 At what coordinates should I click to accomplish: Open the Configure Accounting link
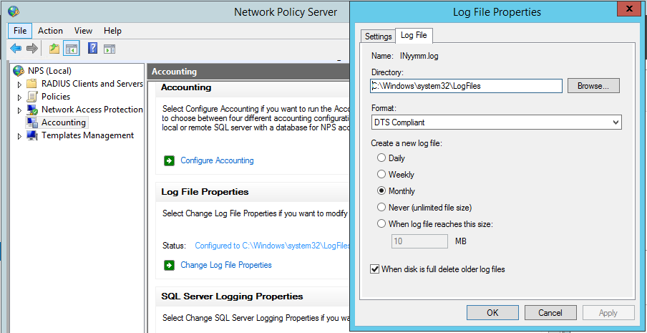point(217,160)
